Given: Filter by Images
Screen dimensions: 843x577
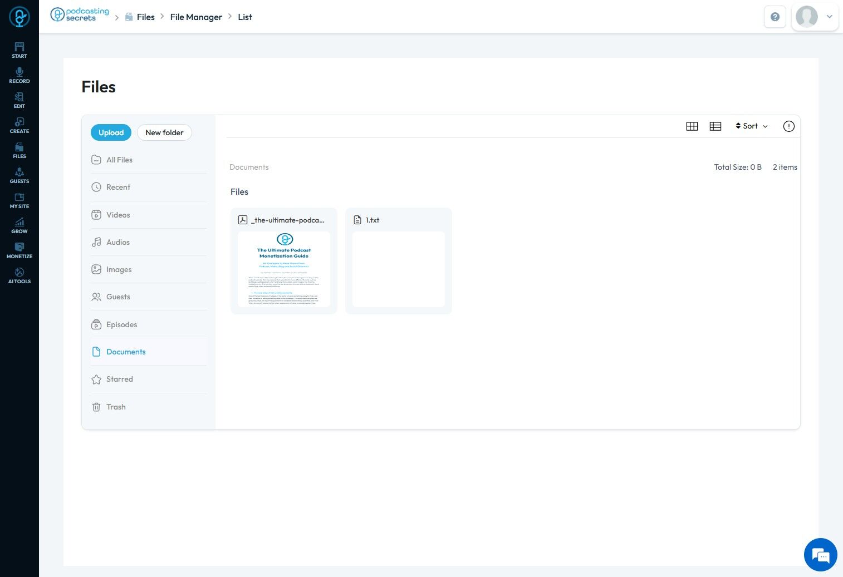Looking at the screenshot, I should (149, 269).
